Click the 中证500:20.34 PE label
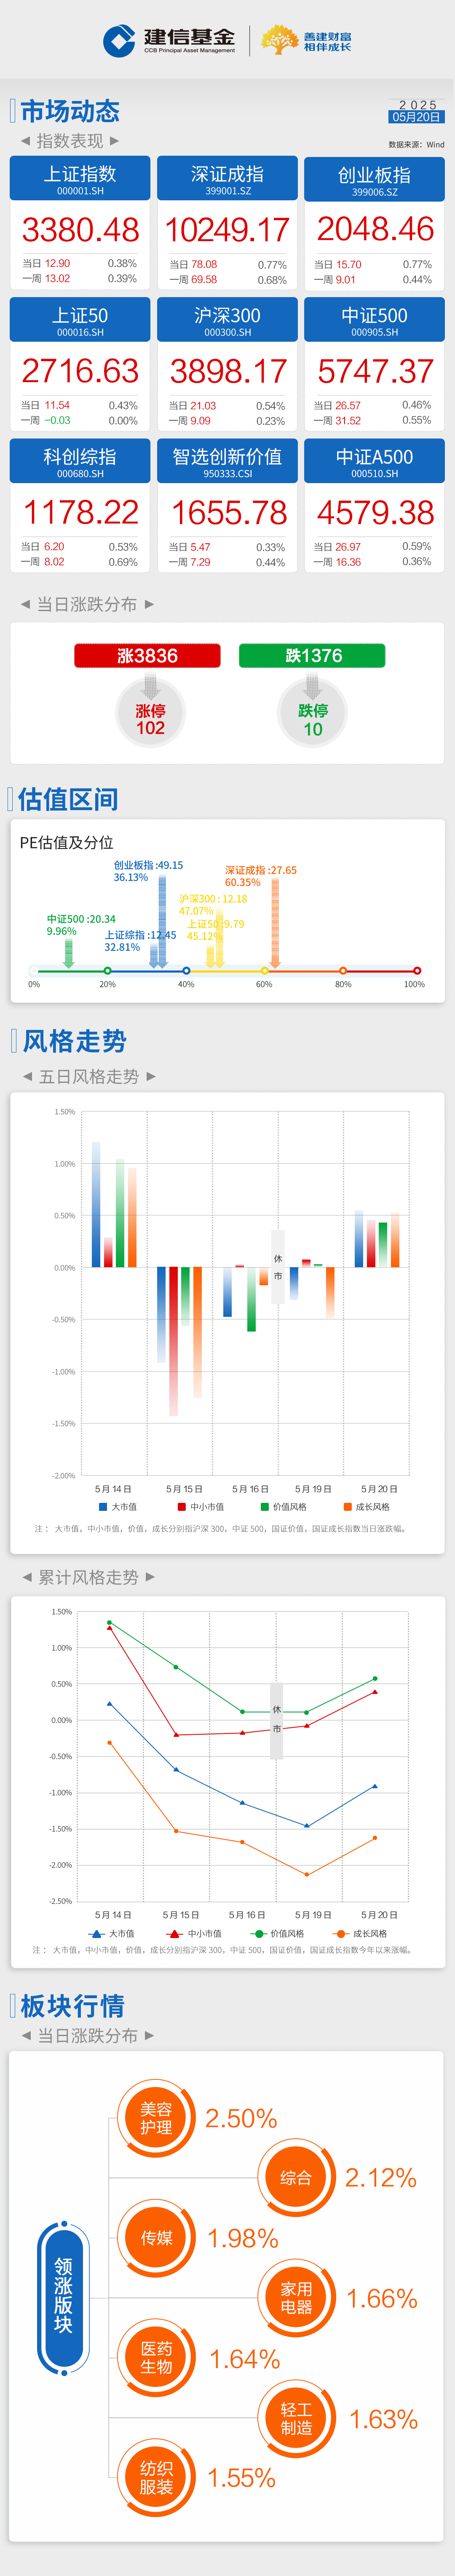 [81, 925]
